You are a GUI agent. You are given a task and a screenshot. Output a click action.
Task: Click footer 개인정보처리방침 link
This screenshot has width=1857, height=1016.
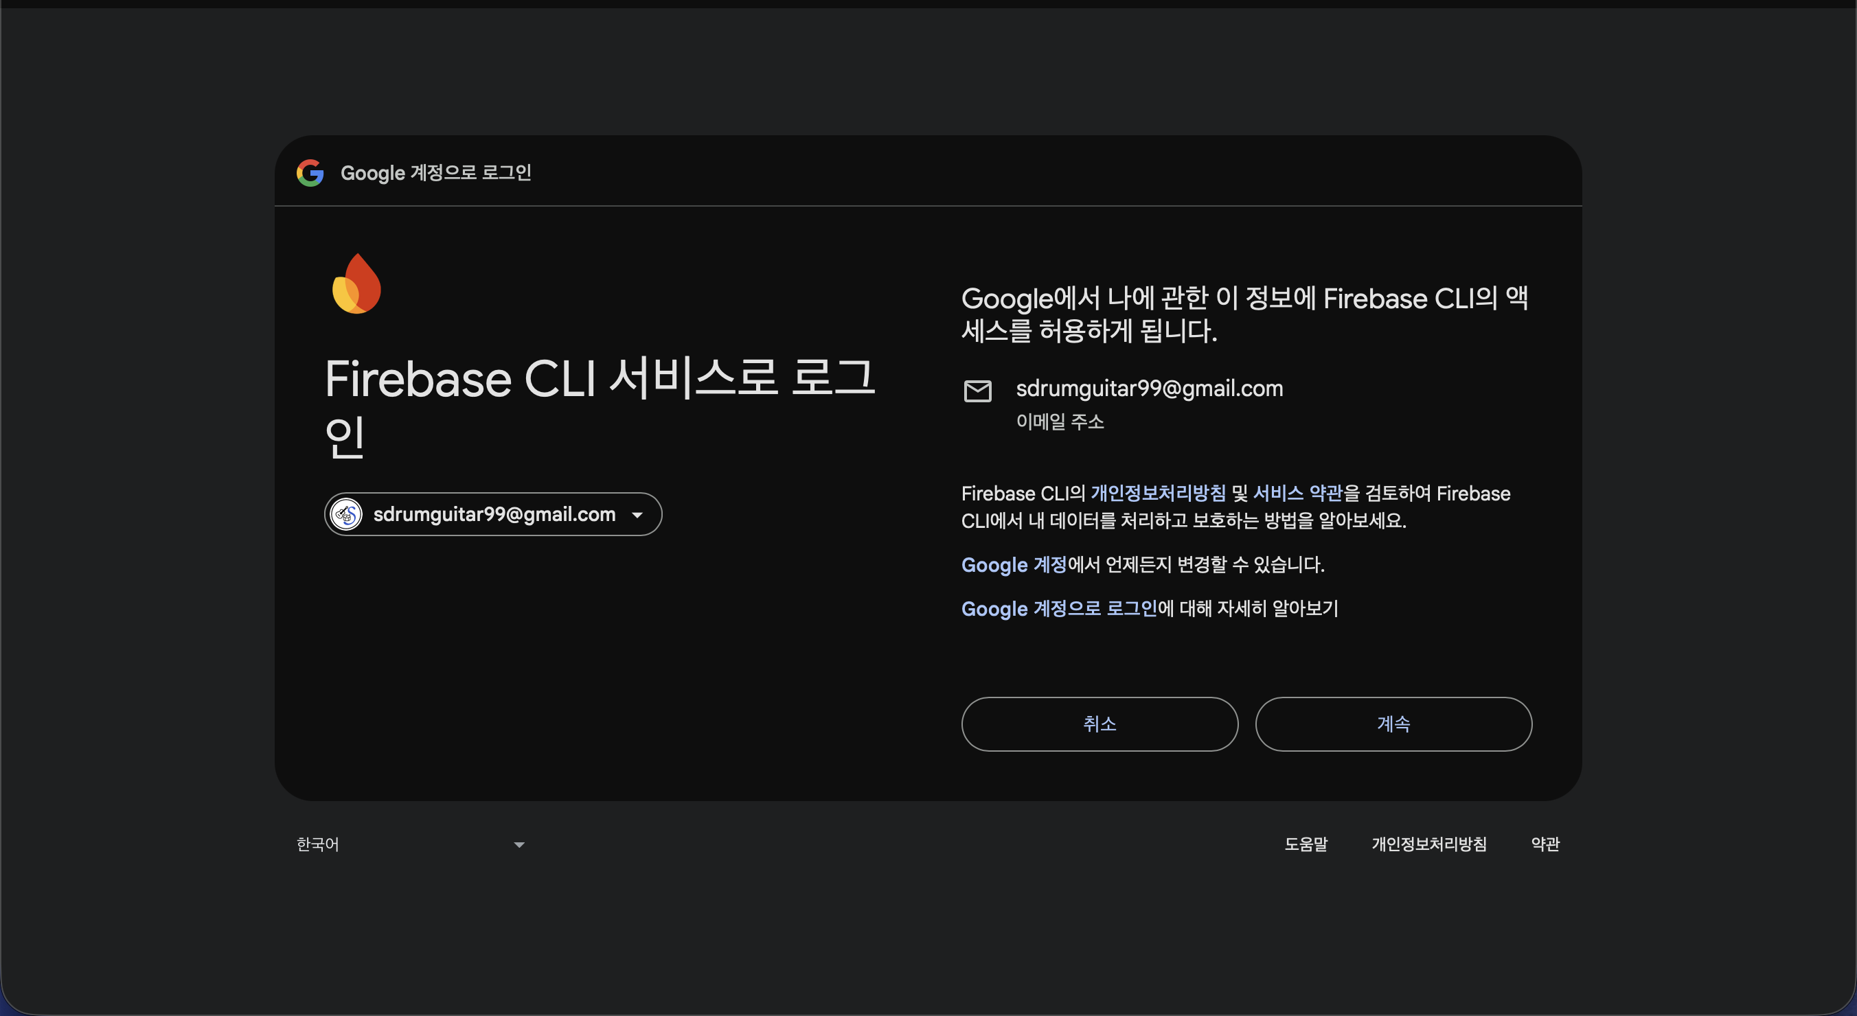click(1428, 844)
